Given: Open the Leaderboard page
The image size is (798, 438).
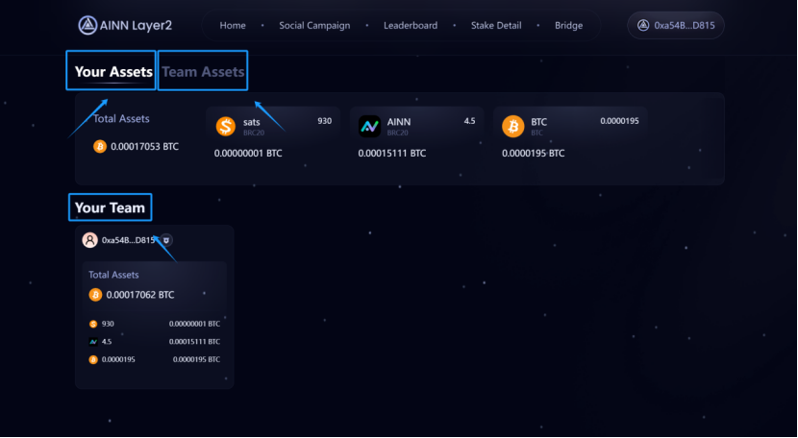Looking at the screenshot, I should tap(411, 25).
